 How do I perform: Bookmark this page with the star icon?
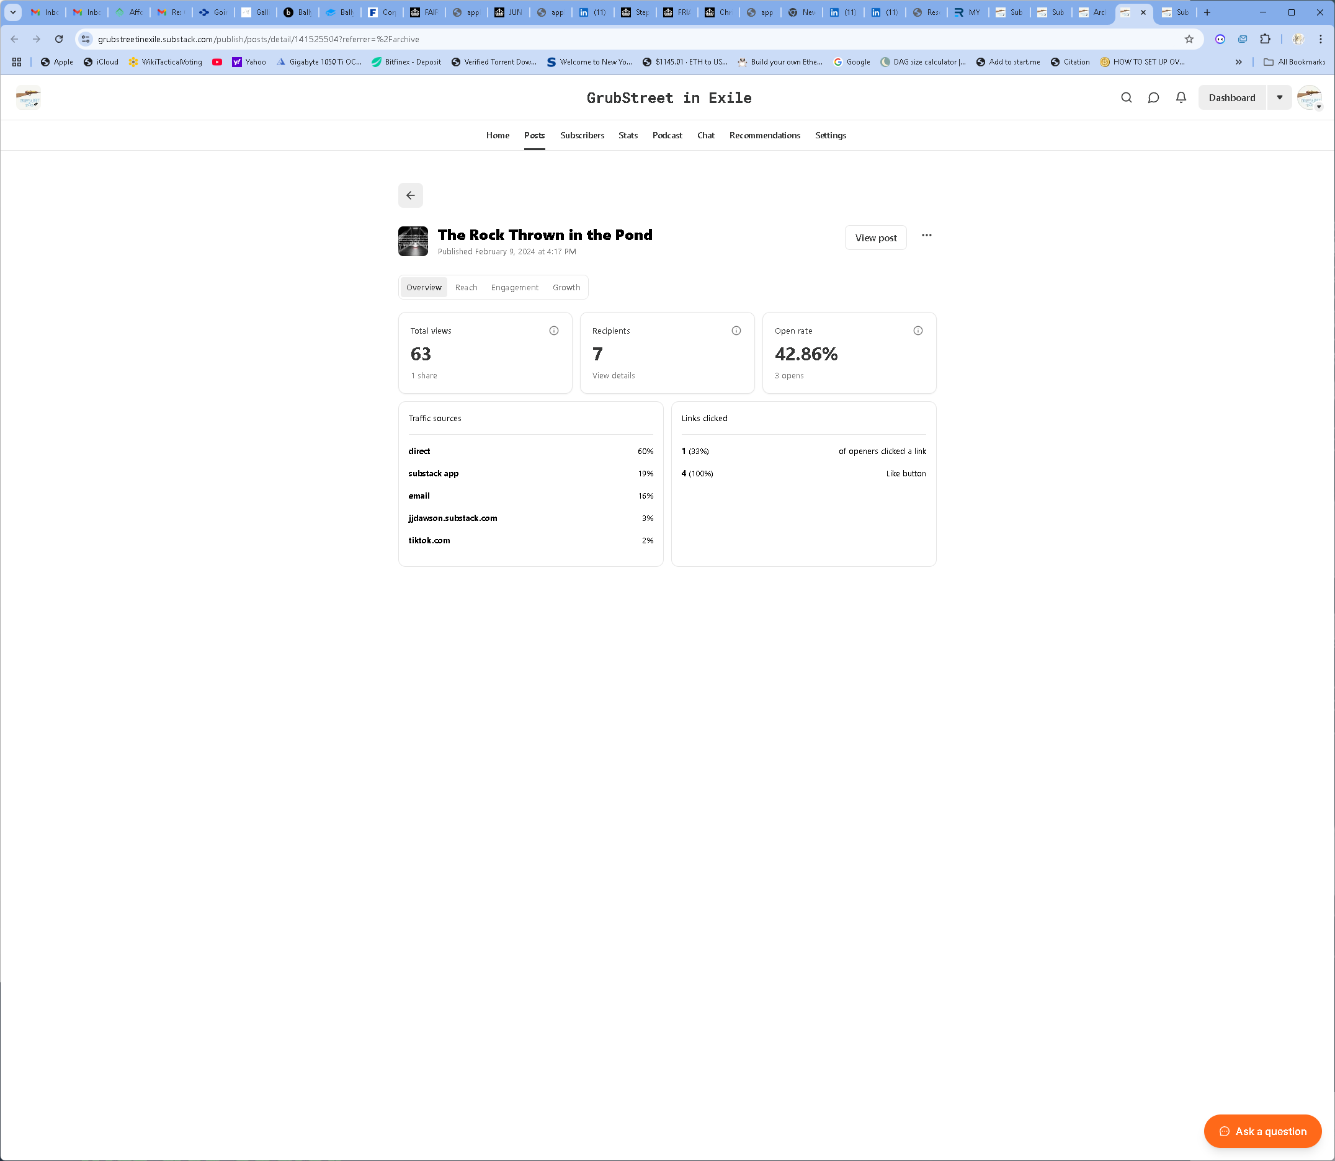tap(1189, 39)
